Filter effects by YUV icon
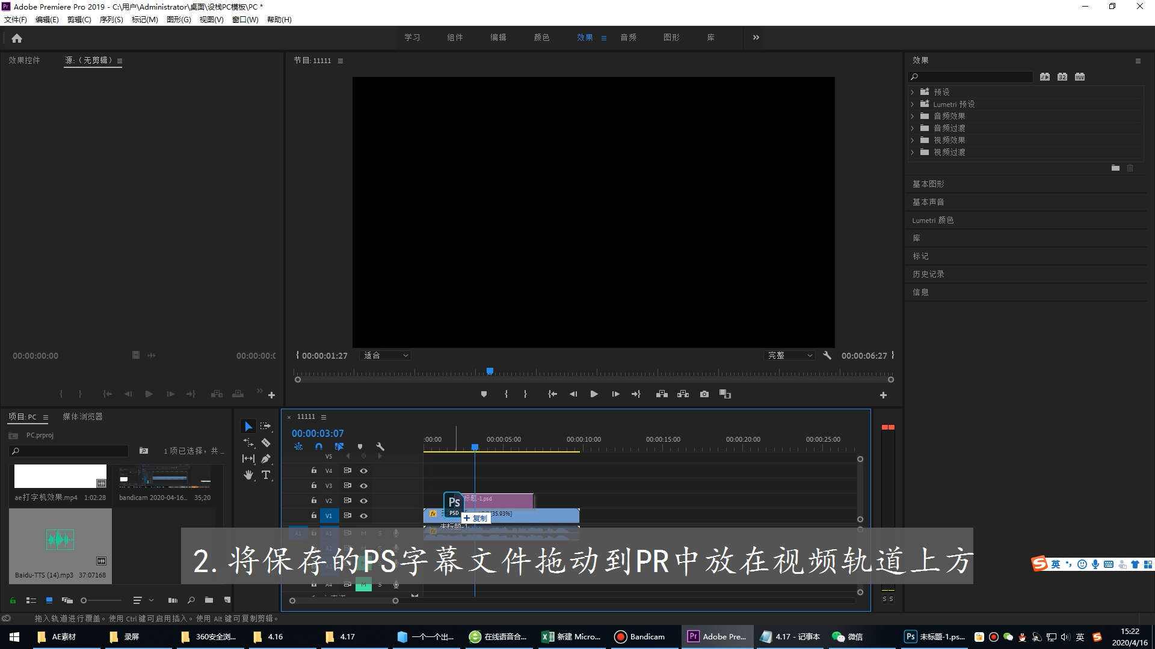This screenshot has height=649, width=1155. [1080, 76]
